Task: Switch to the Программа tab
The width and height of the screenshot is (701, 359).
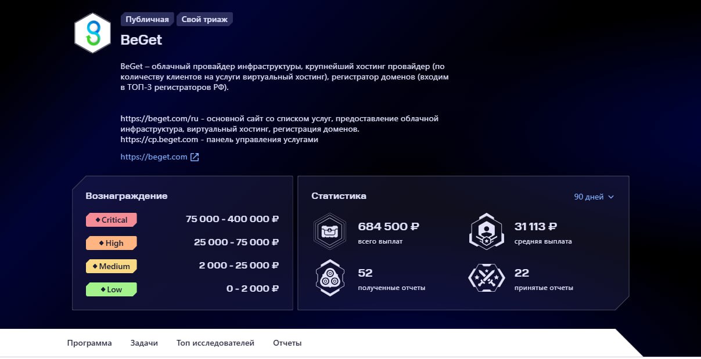Action: point(89,343)
